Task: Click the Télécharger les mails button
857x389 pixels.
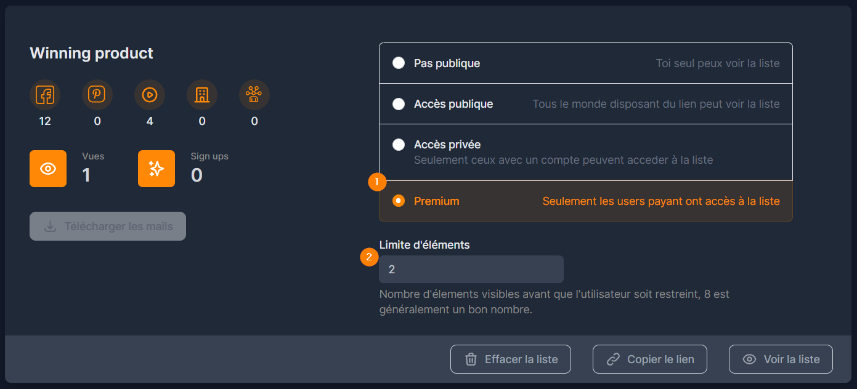Action: tap(108, 227)
